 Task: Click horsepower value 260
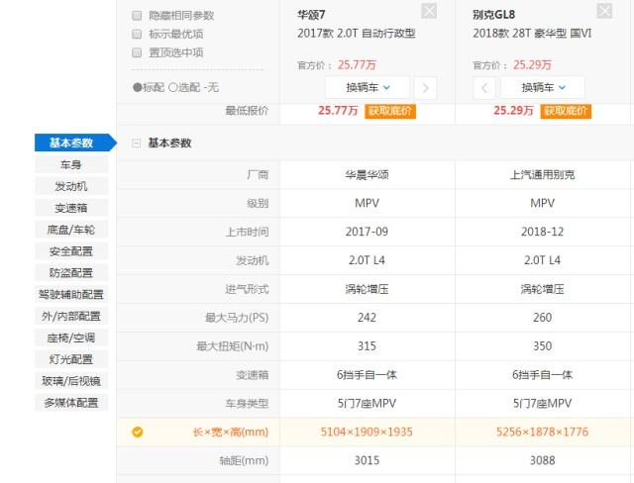click(543, 318)
